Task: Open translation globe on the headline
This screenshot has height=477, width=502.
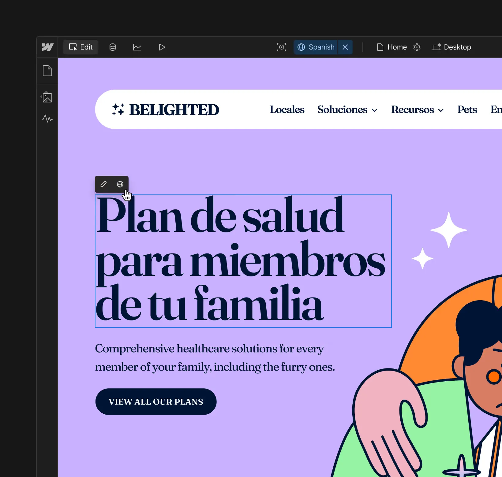Action: point(120,184)
